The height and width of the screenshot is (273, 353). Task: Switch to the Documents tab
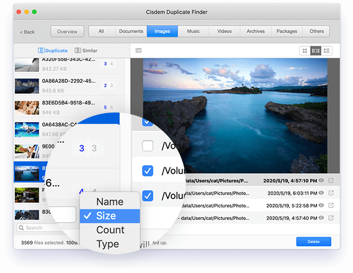(x=131, y=31)
